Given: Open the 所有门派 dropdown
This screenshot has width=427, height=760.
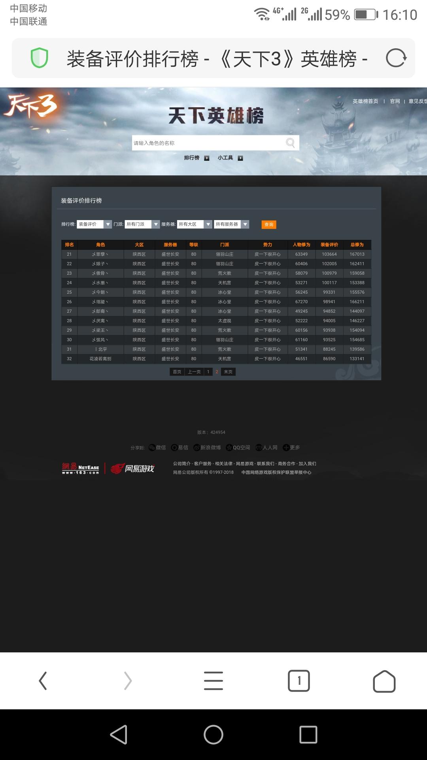Looking at the screenshot, I should [x=142, y=224].
